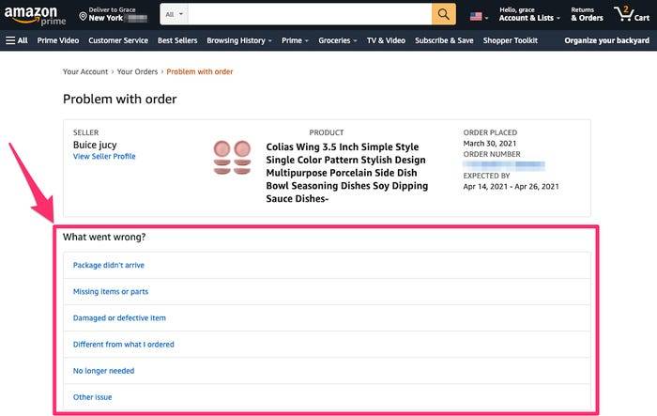
Task: Click the US flag language selector
Action: [x=479, y=17]
